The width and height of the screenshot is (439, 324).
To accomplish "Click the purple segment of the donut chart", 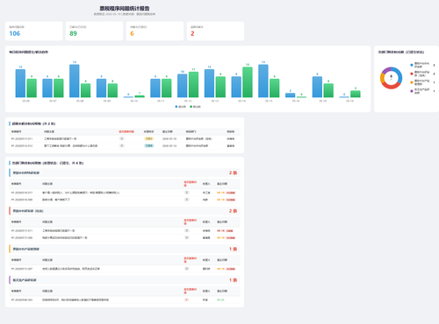I will tap(386, 70).
